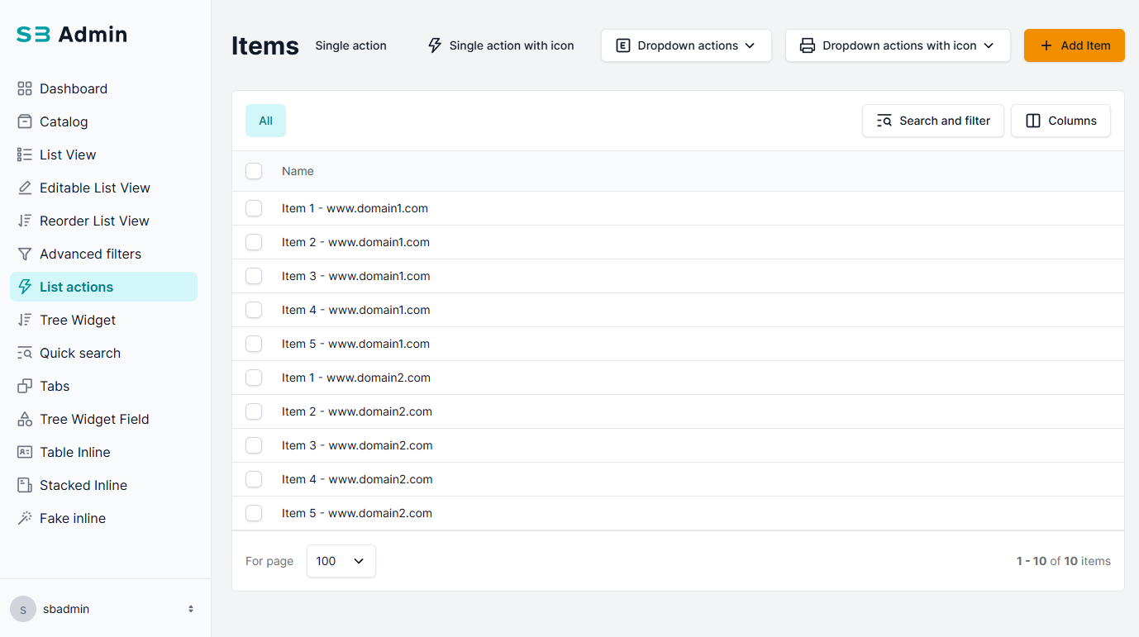The image size is (1139, 637).
Task: Click the Stacked Inline document icon
Action: click(x=25, y=485)
